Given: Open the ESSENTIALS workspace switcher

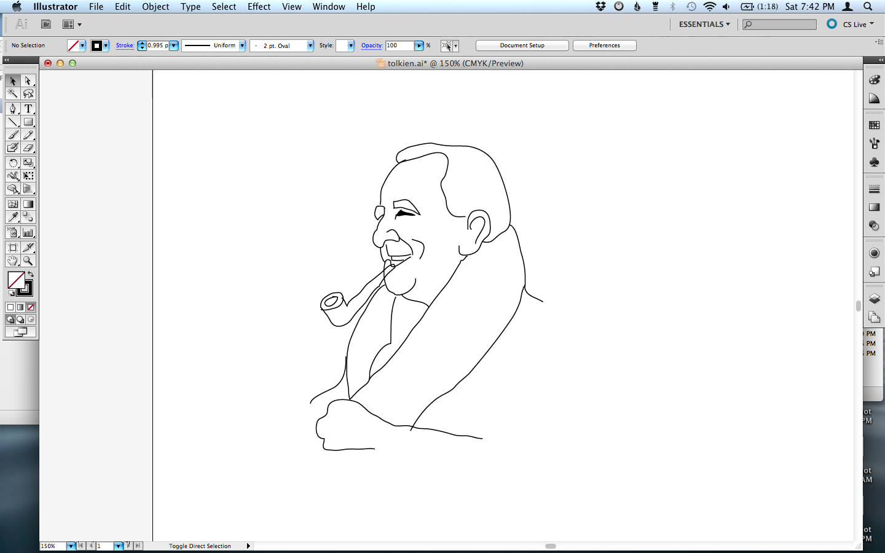Looking at the screenshot, I should point(702,24).
